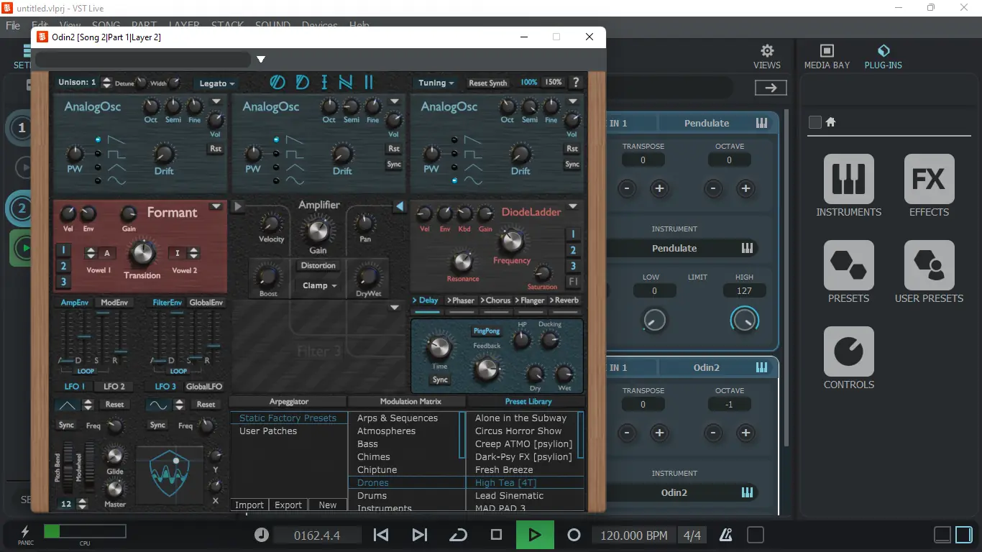Open the Views gear icon
Screen dimensions: 982x552
pyautogui.click(x=767, y=51)
